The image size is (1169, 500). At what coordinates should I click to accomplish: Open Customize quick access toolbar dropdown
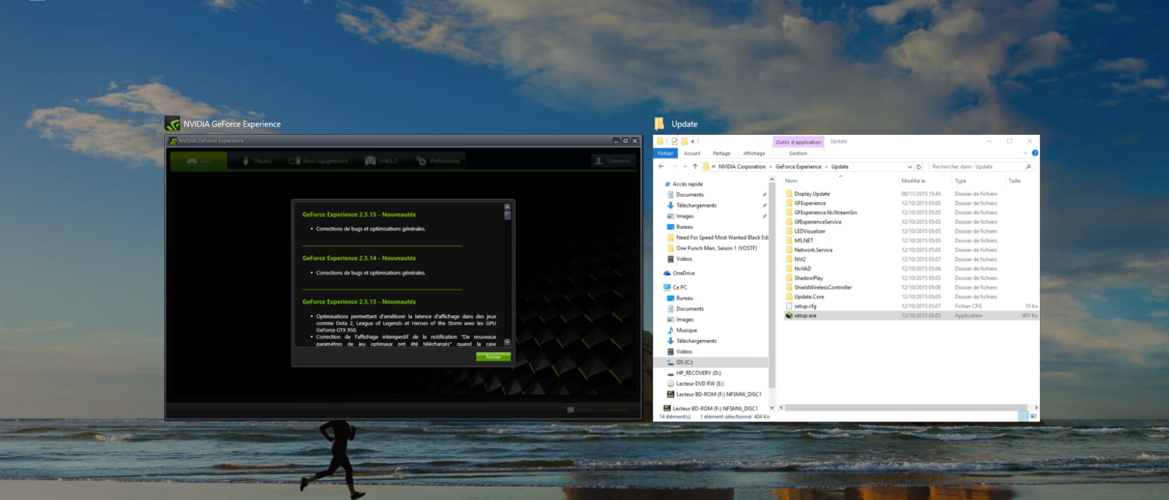(x=693, y=141)
